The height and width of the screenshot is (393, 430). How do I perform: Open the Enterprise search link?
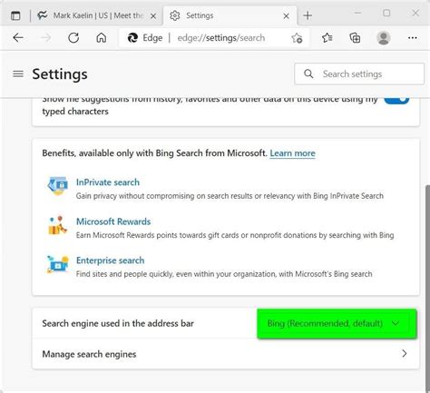(x=110, y=260)
